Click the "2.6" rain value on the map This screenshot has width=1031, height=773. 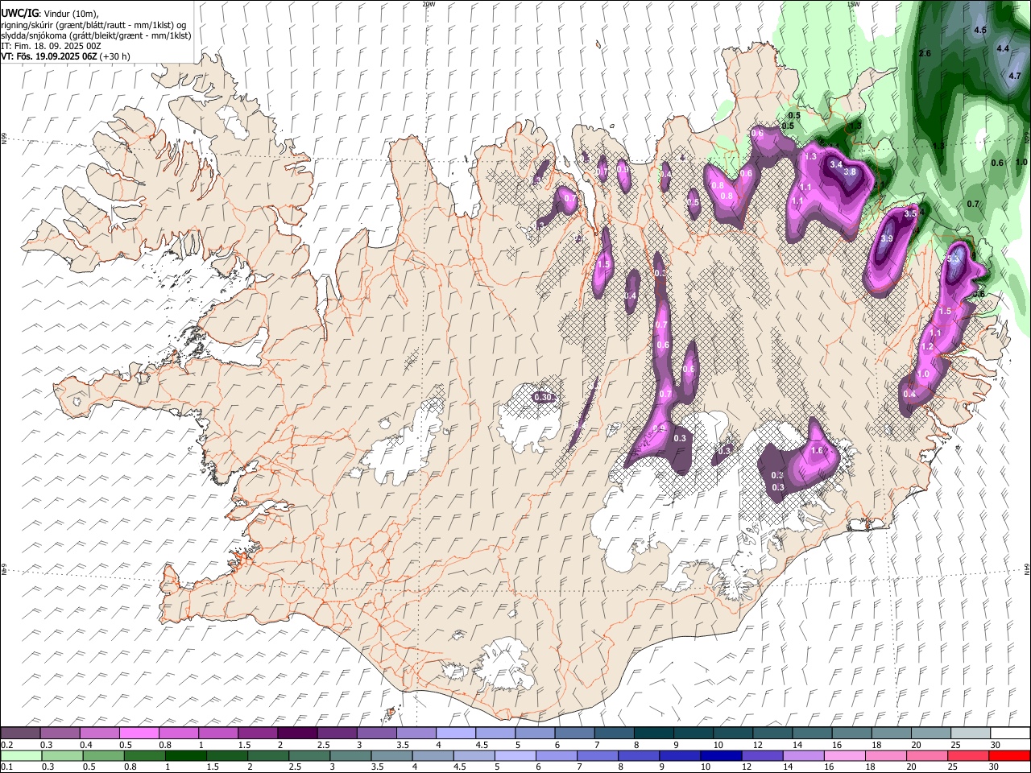click(925, 53)
